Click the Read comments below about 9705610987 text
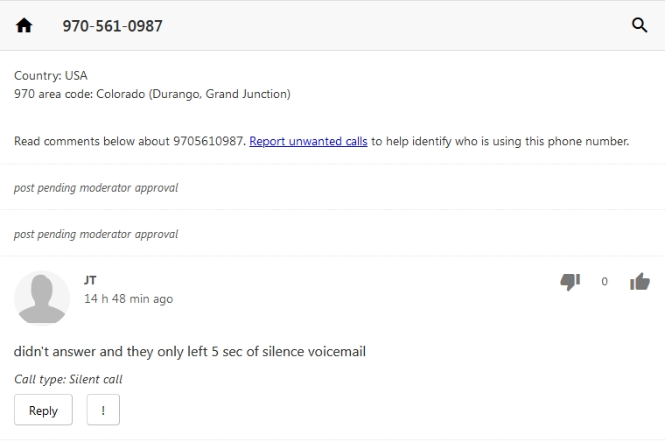The width and height of the screenshot is (665, 442). (129, 141)
